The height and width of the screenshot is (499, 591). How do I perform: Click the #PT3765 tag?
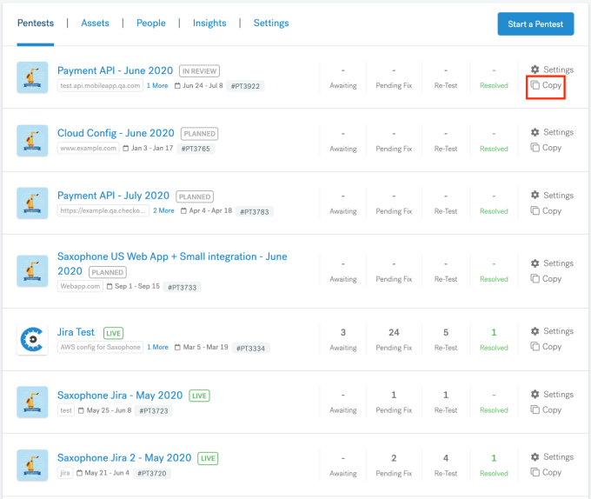pyautogui.click(x=196, y=149)
